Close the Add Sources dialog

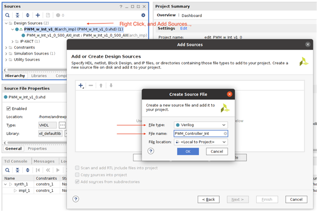[x=308, y=44]
